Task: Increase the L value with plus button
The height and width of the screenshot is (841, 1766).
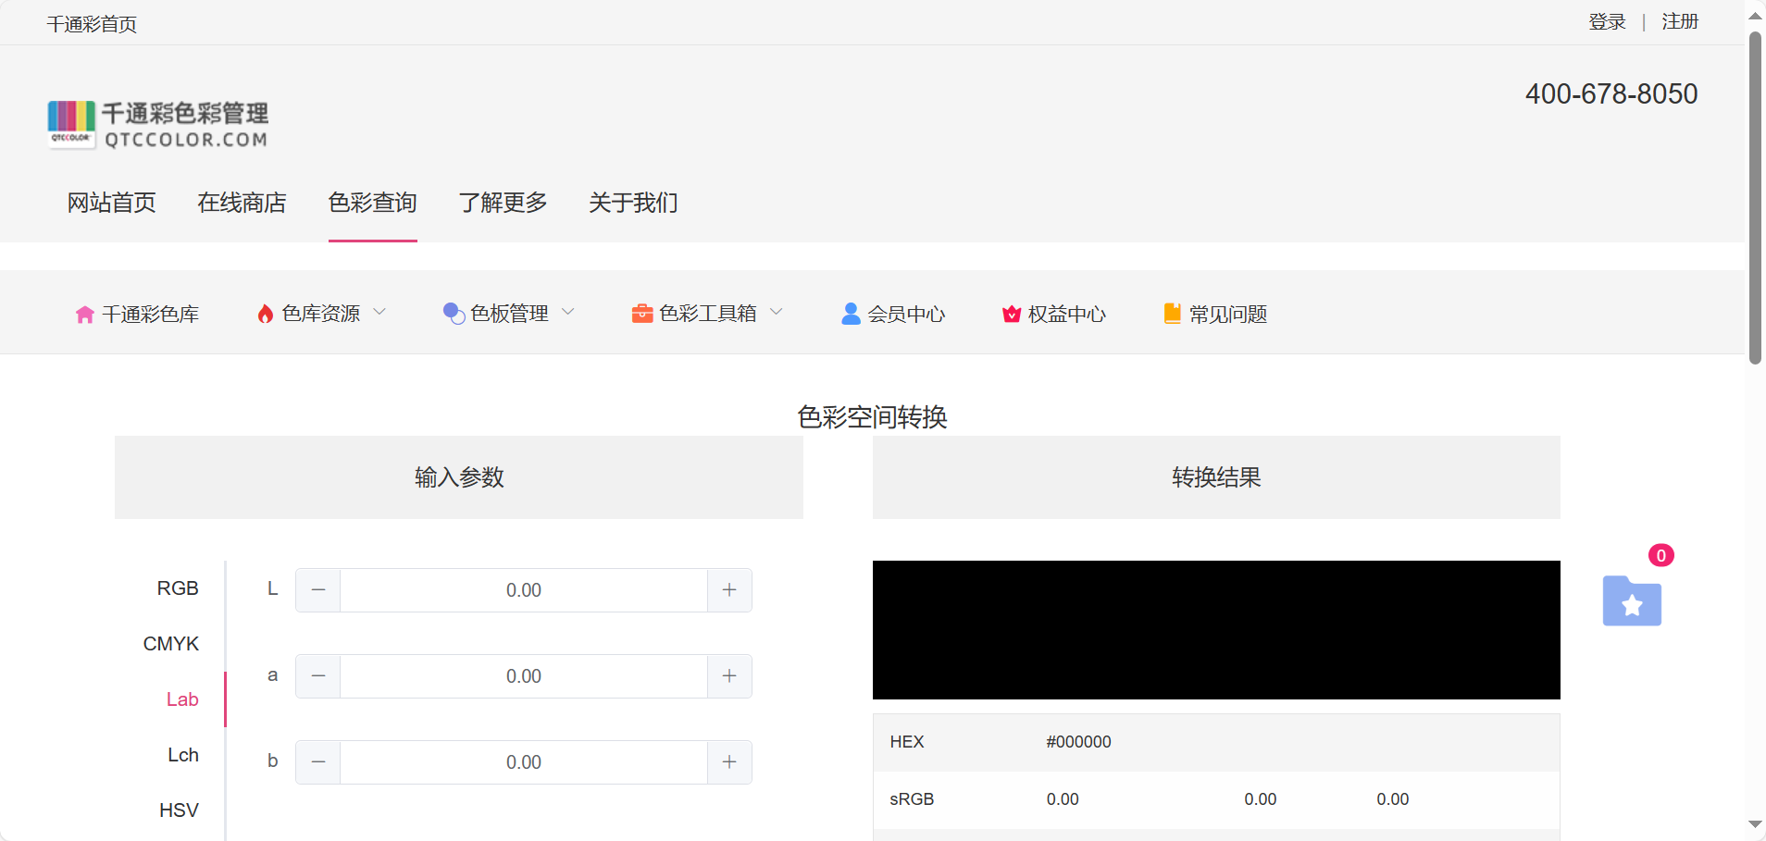Action: click(x=729, y=590)
